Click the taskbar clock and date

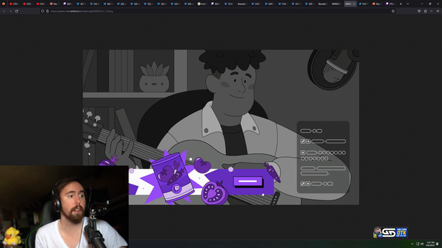point(430,244)
